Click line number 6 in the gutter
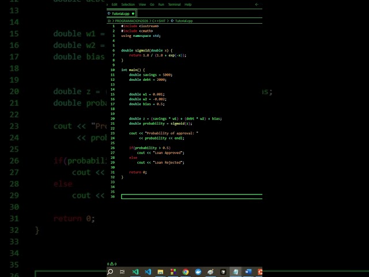369x277 pixels. click(114, 50)
